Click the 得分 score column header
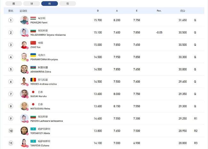Image resolution: width=208 pixels, height=149 pixels. pyautogui.click(x=182, y=11)
